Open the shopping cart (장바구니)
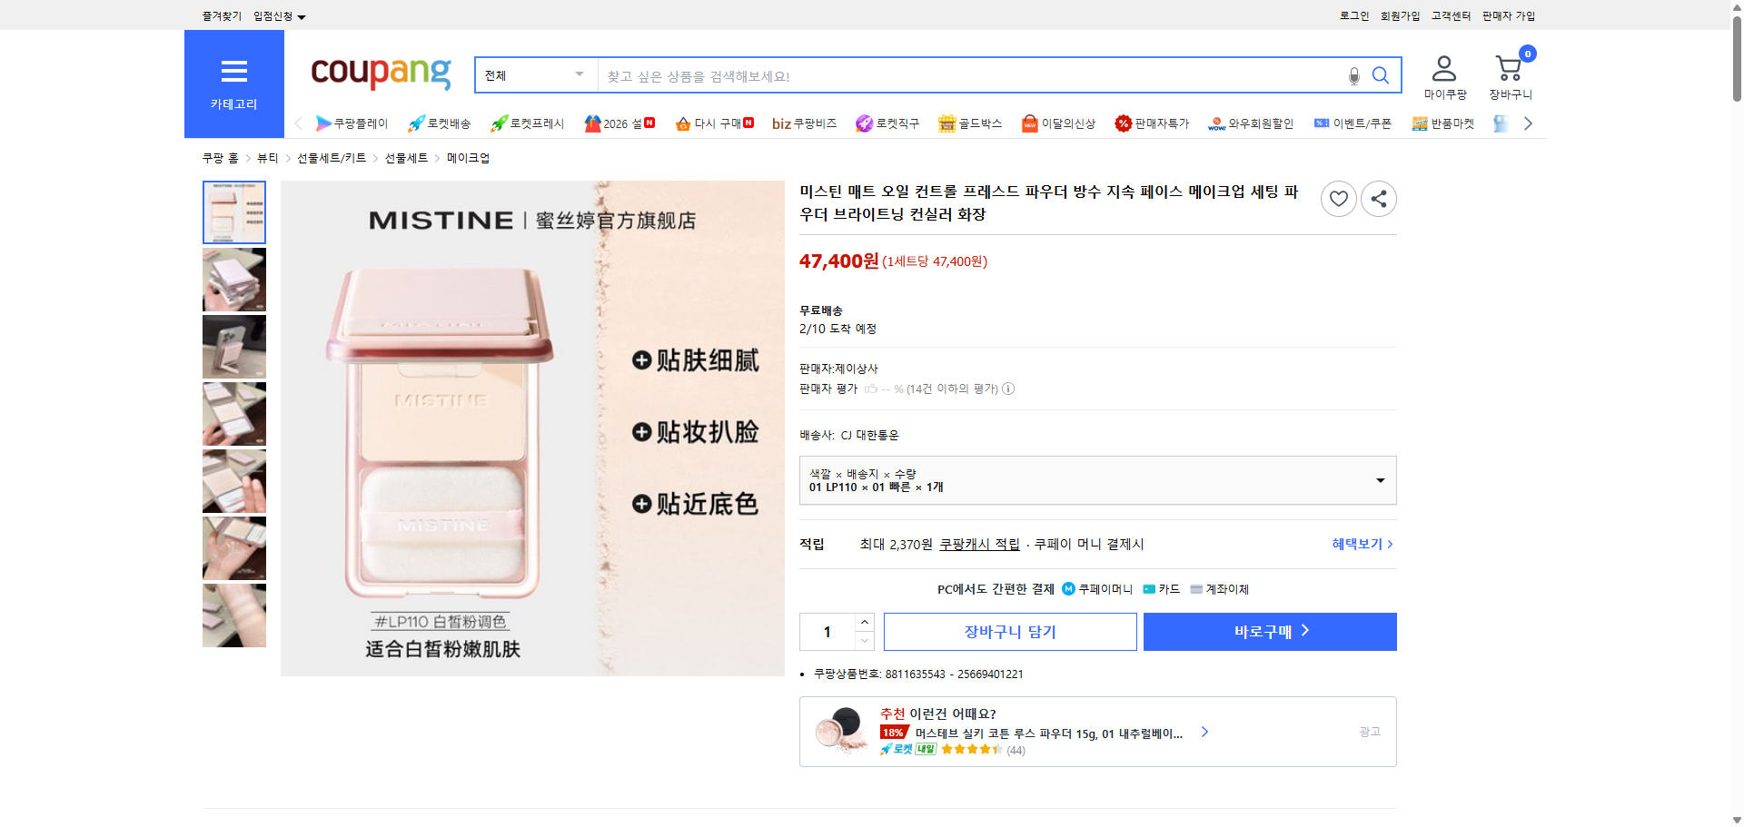 point(1508,66)
